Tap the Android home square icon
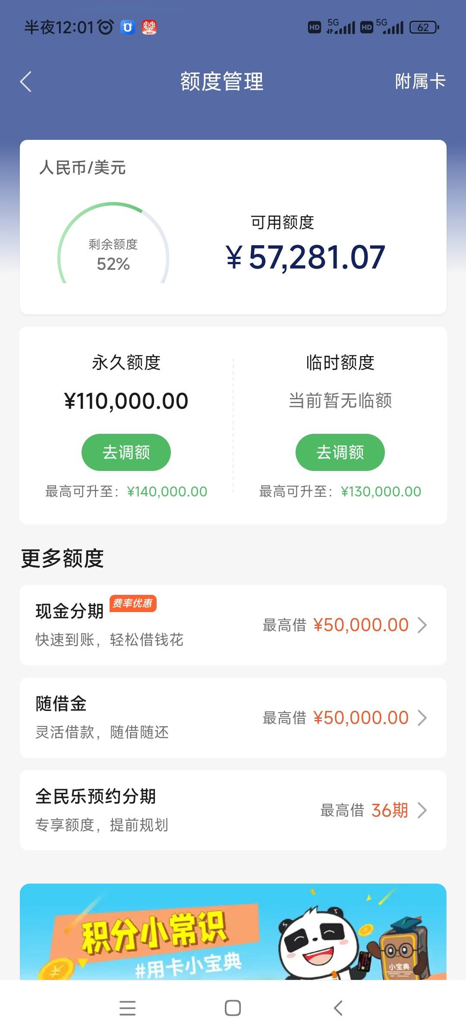This screenshot has width=466, height=1036. click(233, 1008)
